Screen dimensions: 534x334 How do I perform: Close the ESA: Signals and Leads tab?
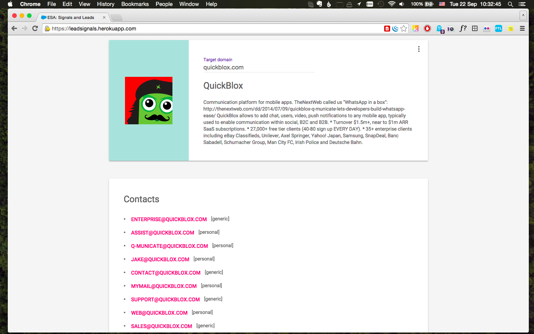click(x=104, y=17)
